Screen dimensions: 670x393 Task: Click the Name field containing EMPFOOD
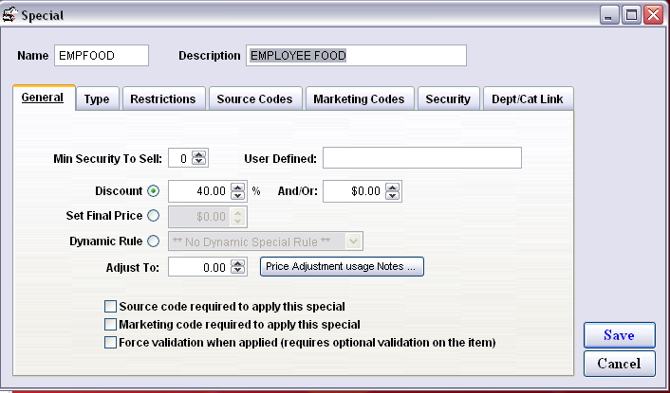(102, 56)
